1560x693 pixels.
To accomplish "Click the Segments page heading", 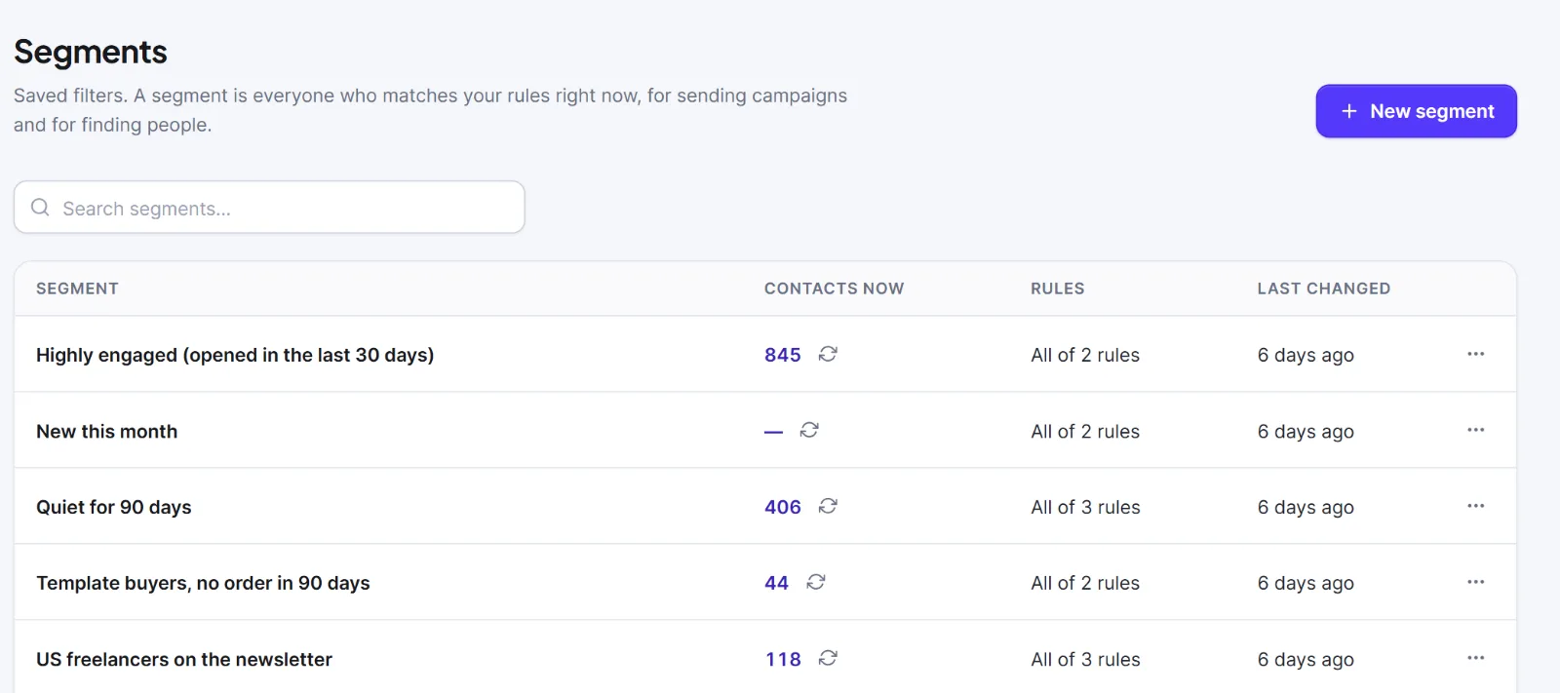I will pos(91,52).
